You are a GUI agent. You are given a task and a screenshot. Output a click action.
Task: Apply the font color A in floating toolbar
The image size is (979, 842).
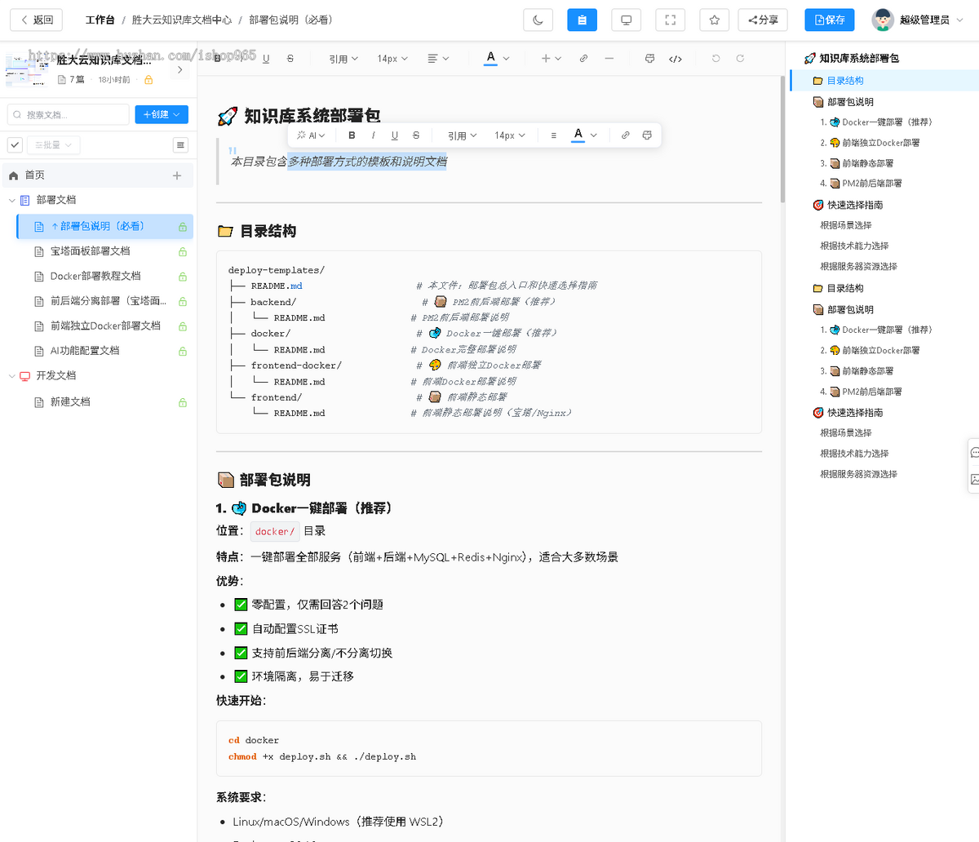[x=578, y=135]
